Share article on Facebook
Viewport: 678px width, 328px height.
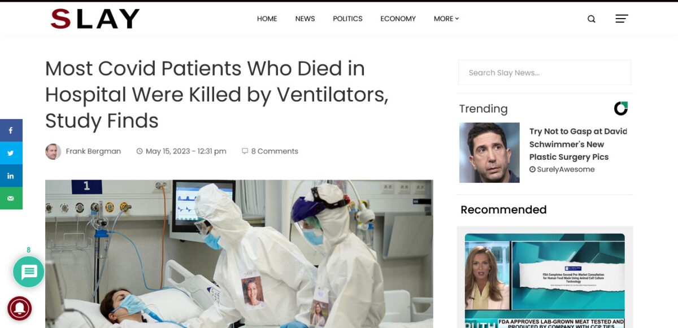coord(11,130)
